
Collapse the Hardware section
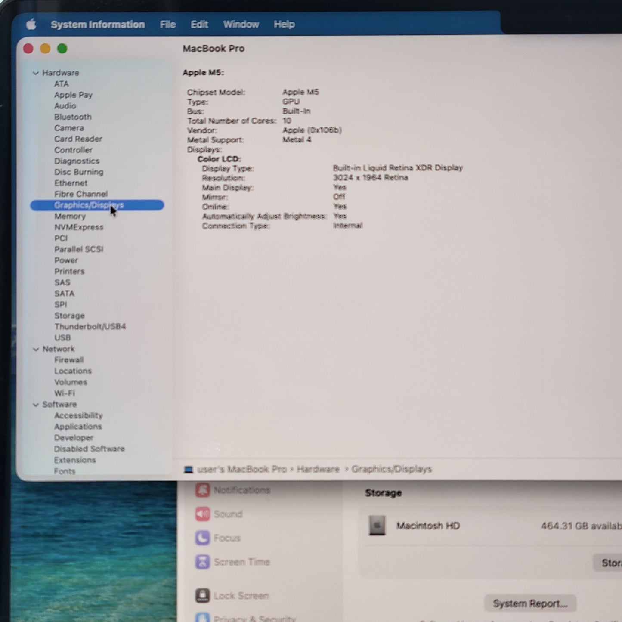[36, 73]
